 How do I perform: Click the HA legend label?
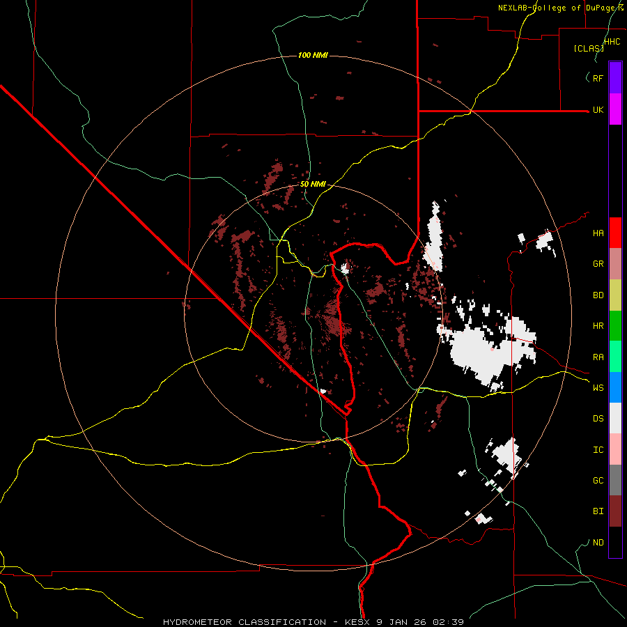(x=598, y=233)
